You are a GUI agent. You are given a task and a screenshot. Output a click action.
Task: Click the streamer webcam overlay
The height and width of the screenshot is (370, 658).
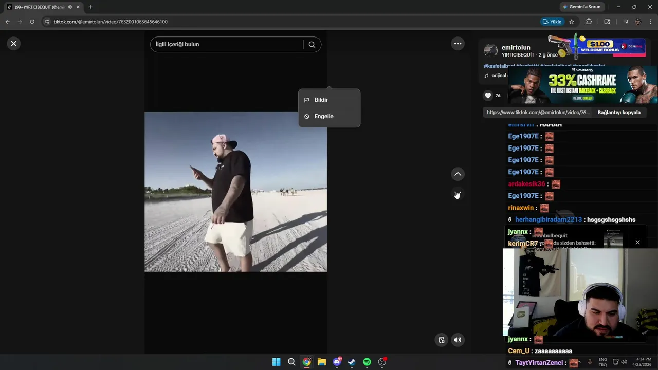[580, 292]
